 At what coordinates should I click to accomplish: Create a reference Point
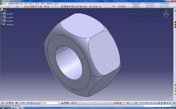[x=53, y=6]
